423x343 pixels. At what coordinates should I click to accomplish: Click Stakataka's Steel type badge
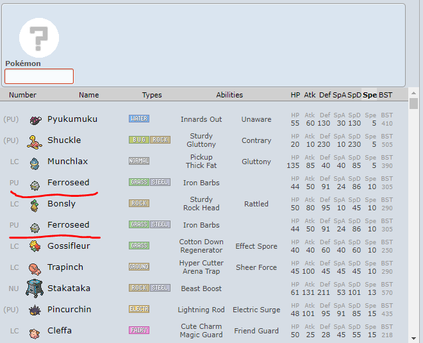(x=160, y=288)
